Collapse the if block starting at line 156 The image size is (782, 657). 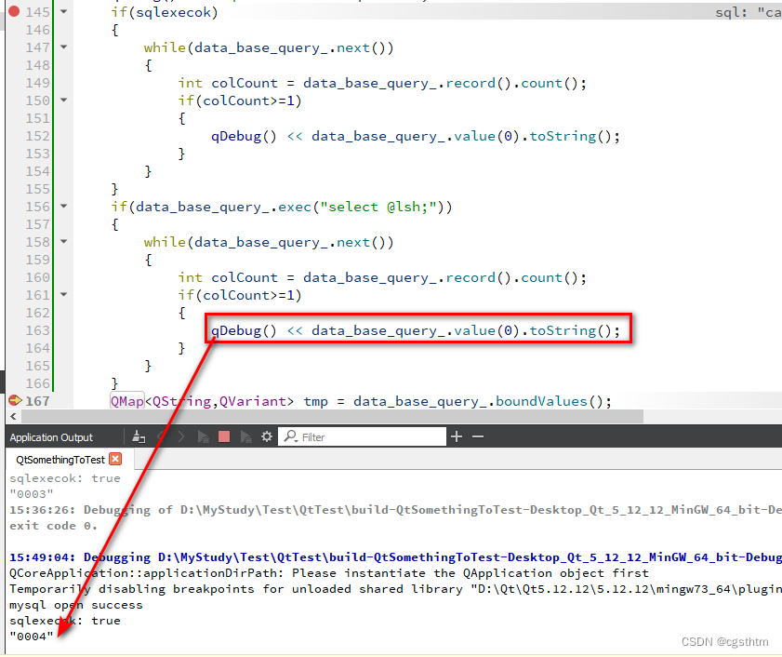pos(61,206)
